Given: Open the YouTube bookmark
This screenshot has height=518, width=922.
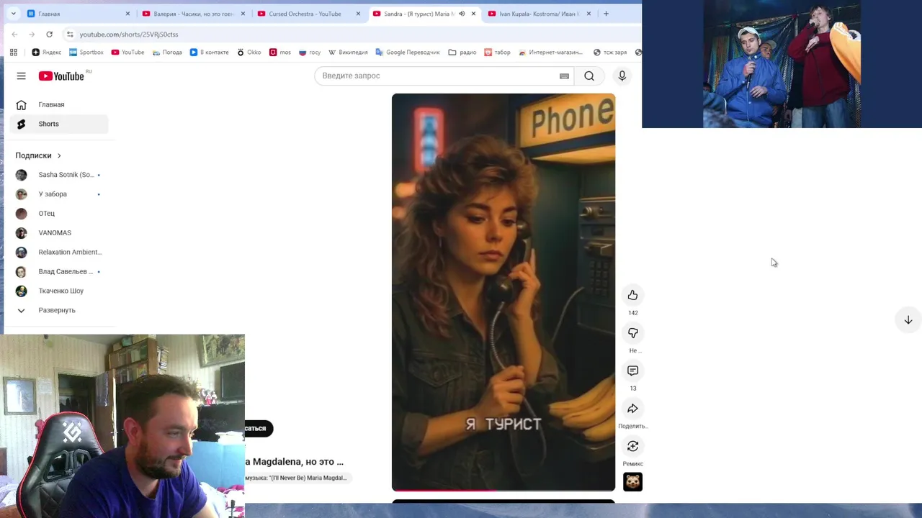Looking at the screenshot, I should (x=127, y=52).
